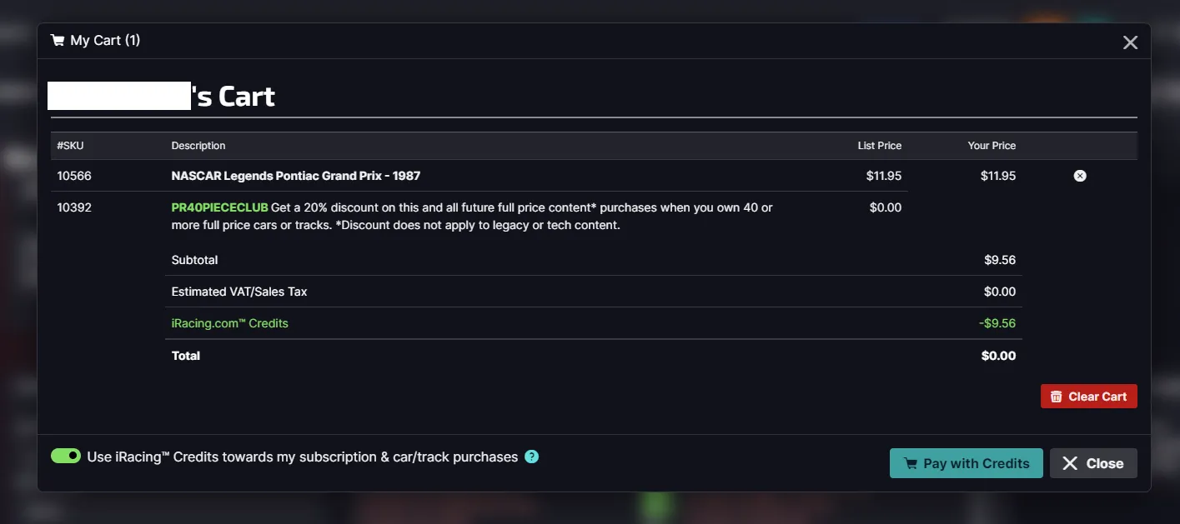Click the #SKU column header
Viewport: 1180px width, 524px height.
[71, 146]
